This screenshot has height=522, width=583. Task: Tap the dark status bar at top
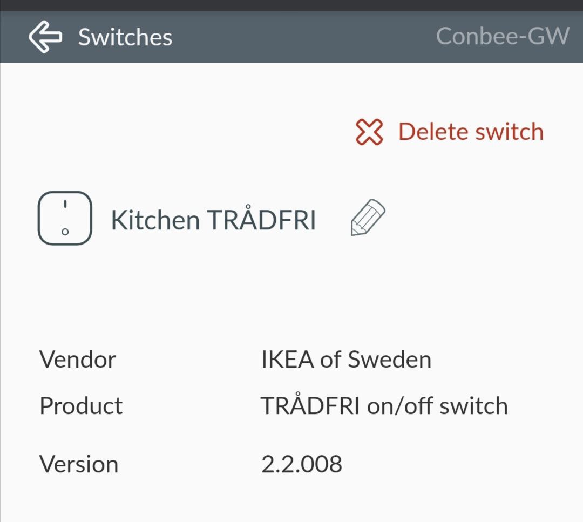coord(291,5)
